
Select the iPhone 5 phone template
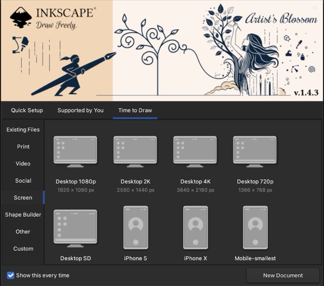[x=136, y=227]
